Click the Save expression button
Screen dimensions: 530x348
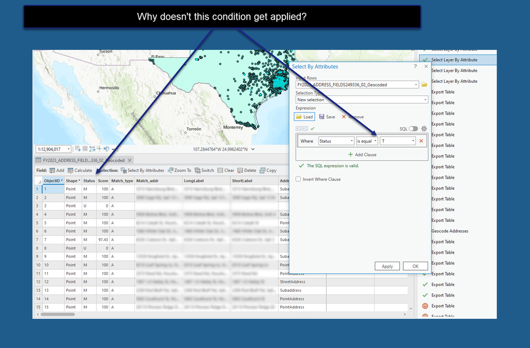click(327, 117)
